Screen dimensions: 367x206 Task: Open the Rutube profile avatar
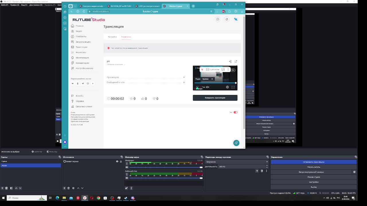click(236, 19)
